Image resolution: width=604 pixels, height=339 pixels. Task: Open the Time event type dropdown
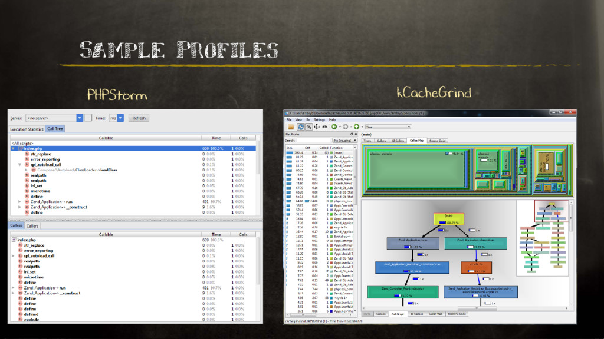tap(388, 127)
